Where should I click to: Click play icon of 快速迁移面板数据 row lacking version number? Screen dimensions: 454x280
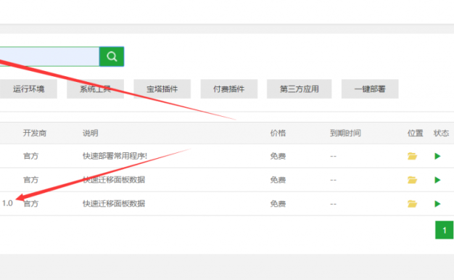tap(437, 180)
